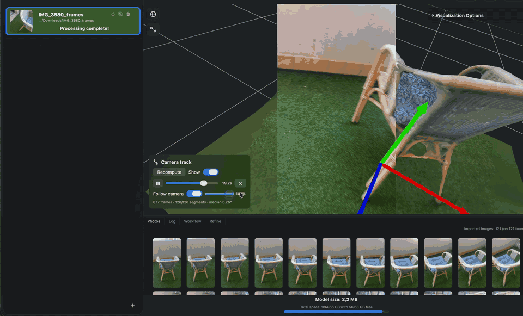Screen dimensions: 523x316
Task: Close camera track playback with the X button
Action: pyautogui.click(x=240, y=183)
